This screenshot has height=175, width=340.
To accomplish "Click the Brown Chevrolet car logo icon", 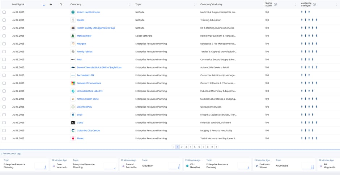I will pos(73,67).
